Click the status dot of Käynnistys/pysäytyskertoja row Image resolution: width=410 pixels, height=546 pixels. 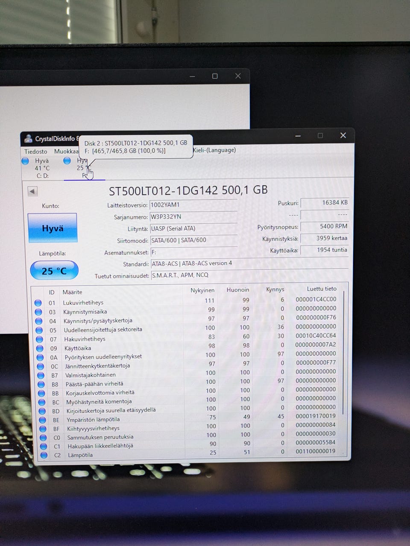click(39, 321)
